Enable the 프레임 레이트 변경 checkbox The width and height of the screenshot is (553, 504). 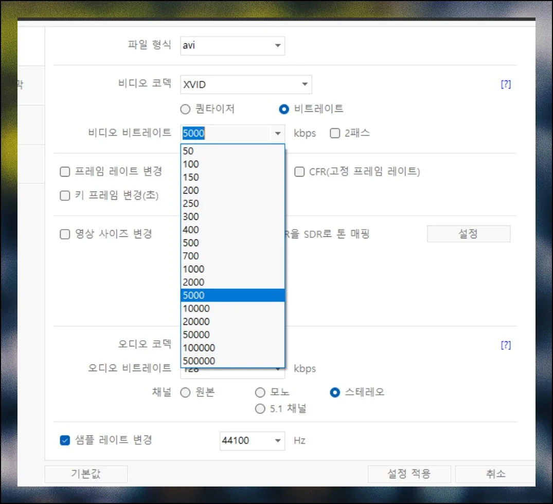click(65, 172)
